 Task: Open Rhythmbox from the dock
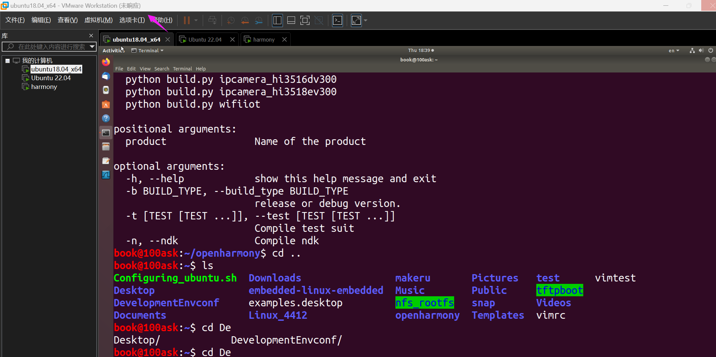(106, 90)
